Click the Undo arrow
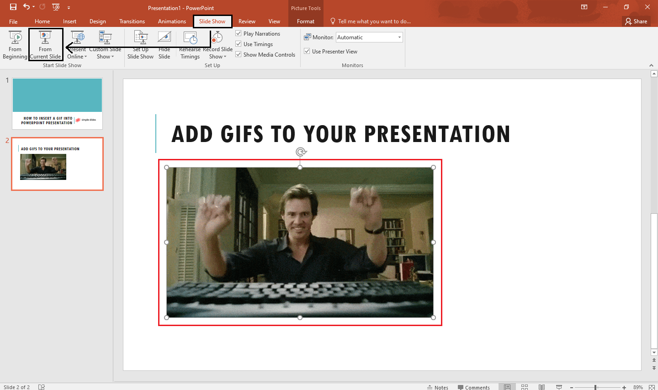 26,7
